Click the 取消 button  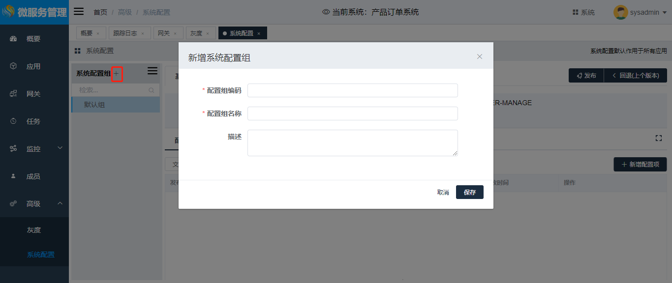coord(443,192)
